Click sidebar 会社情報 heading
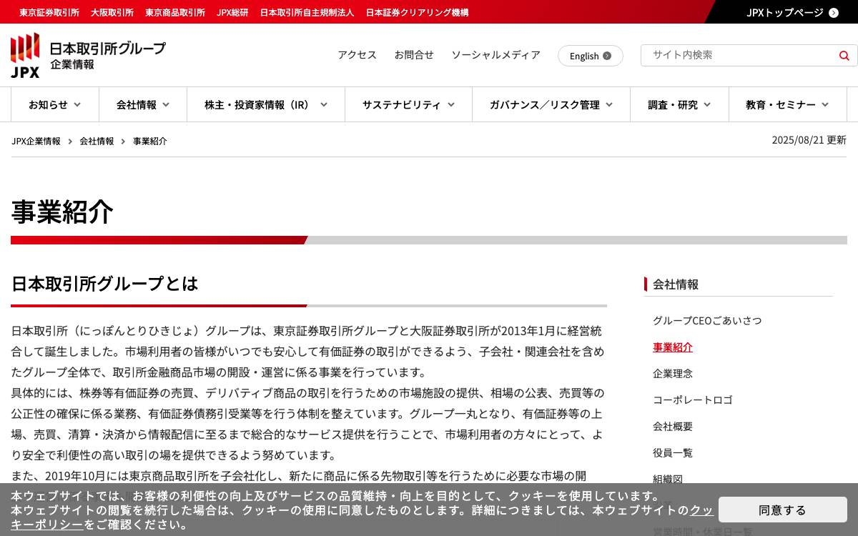 676,284
